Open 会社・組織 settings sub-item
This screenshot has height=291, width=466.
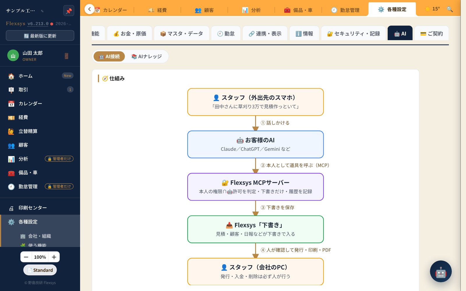click(x=39, y=236)
